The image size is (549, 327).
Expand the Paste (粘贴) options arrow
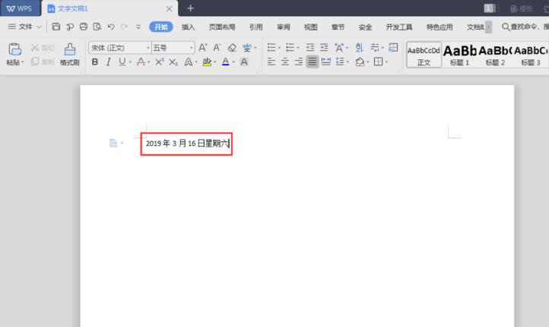[23, 62]
